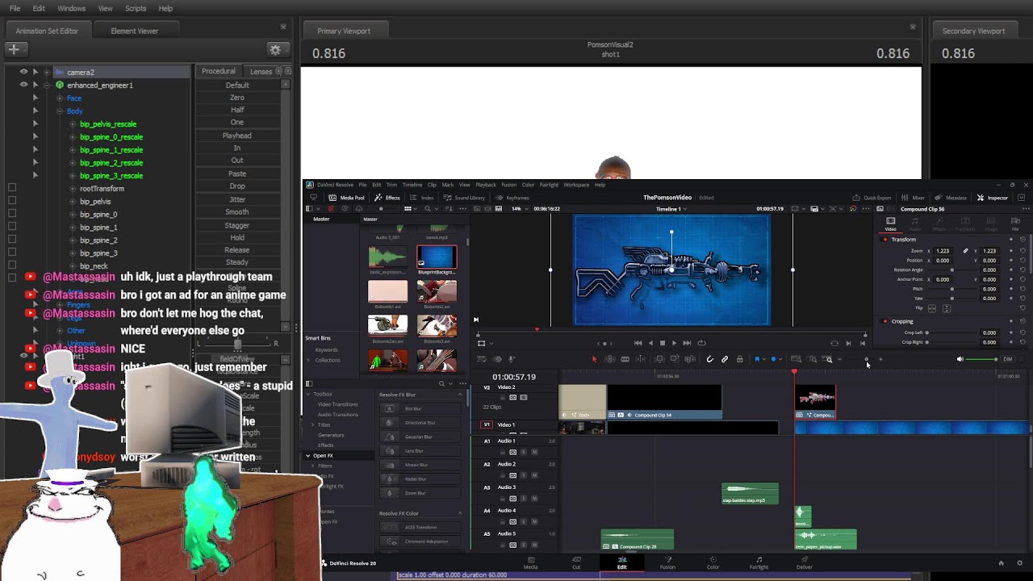Click the Jitter procedural preset
This screenshot has height=581, width=1033.
click(x=237, y=199)
